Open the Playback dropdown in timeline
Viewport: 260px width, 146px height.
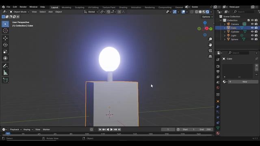[15, 129]
